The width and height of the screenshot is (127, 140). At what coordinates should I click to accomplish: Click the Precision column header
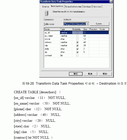(x=94, y=29)
